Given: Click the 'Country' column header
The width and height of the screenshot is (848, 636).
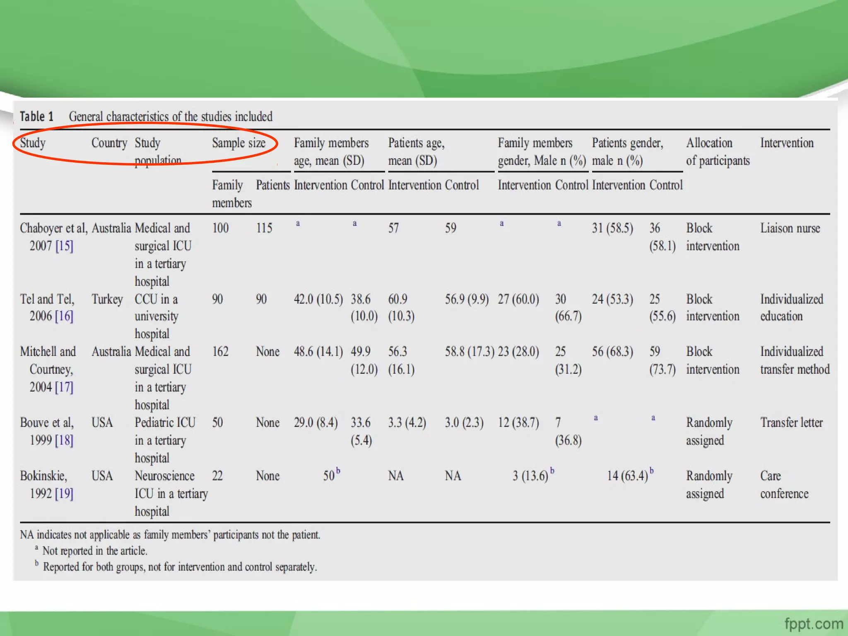Looking at the screenshot, I should click(109, 143).
